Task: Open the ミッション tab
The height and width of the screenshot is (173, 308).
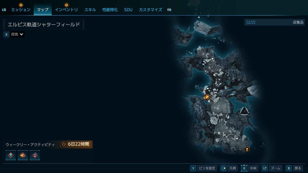Action: point(21,10)
